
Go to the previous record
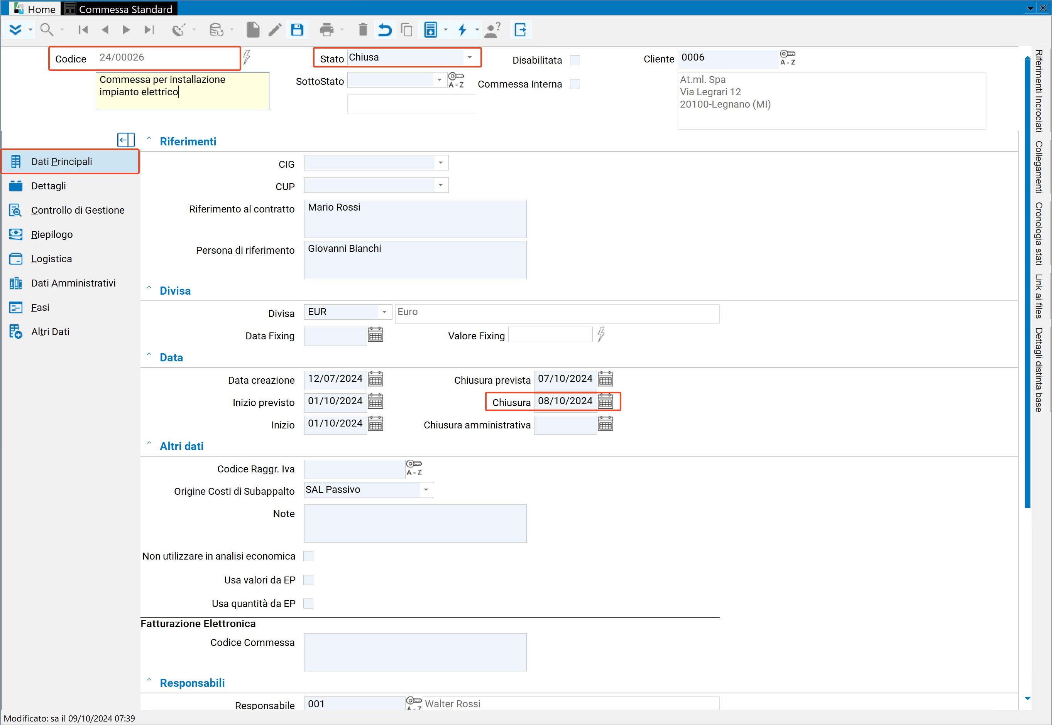coord(105,30)
